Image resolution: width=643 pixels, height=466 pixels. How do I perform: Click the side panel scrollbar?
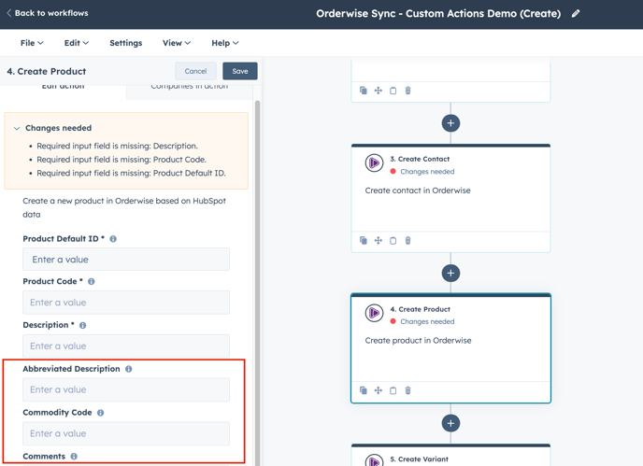pyautogui.click(x=258, y=283)
